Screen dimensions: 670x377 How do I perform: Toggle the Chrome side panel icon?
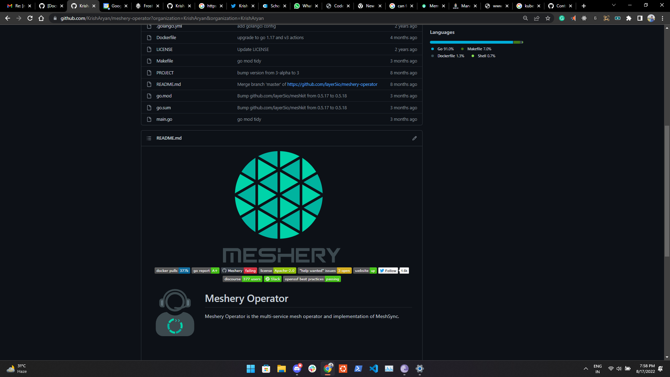[x=640, y=18]
